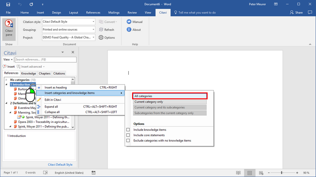Refresh the Citavi document
This screenshot has width=316, height=177.
pyautogui.click(x=107, y=29)
